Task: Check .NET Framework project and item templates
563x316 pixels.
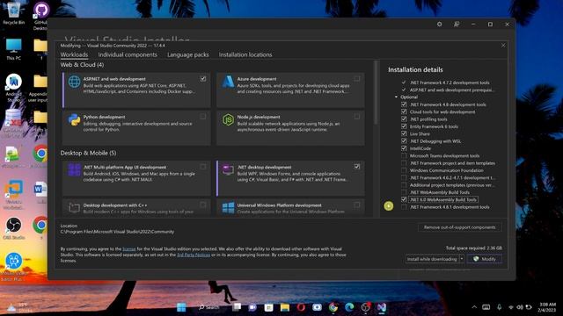Action: pos(404,163)
